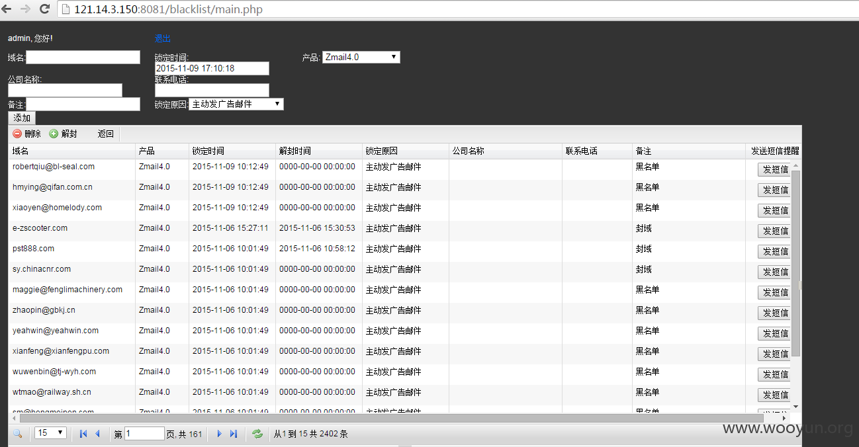Click the search magnifier icon in pager
Image resolution: width=859 pixels, height=447 pixels.
[18, 434]
